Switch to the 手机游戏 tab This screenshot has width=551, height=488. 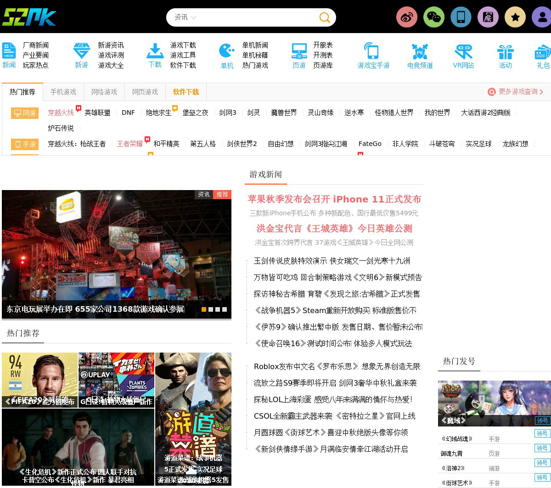coord(63,92)
